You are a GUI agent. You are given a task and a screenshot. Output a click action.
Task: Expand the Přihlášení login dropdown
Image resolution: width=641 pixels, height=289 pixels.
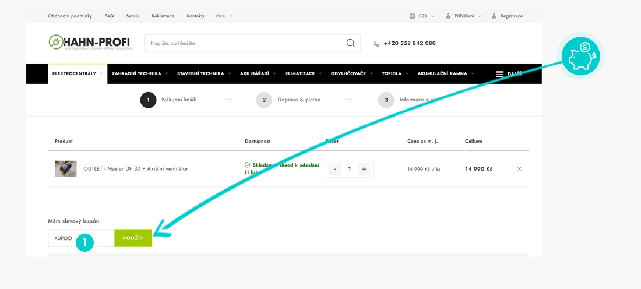(x=463, y=16)
